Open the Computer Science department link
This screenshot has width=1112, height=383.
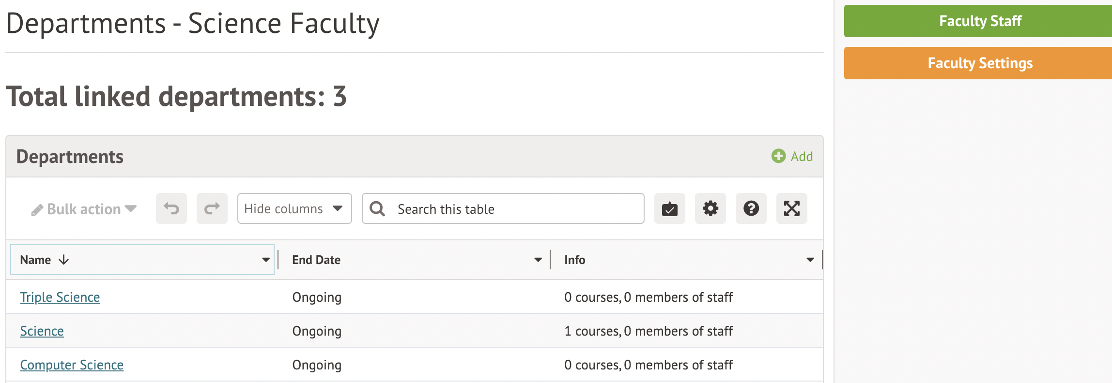[72, 365]
